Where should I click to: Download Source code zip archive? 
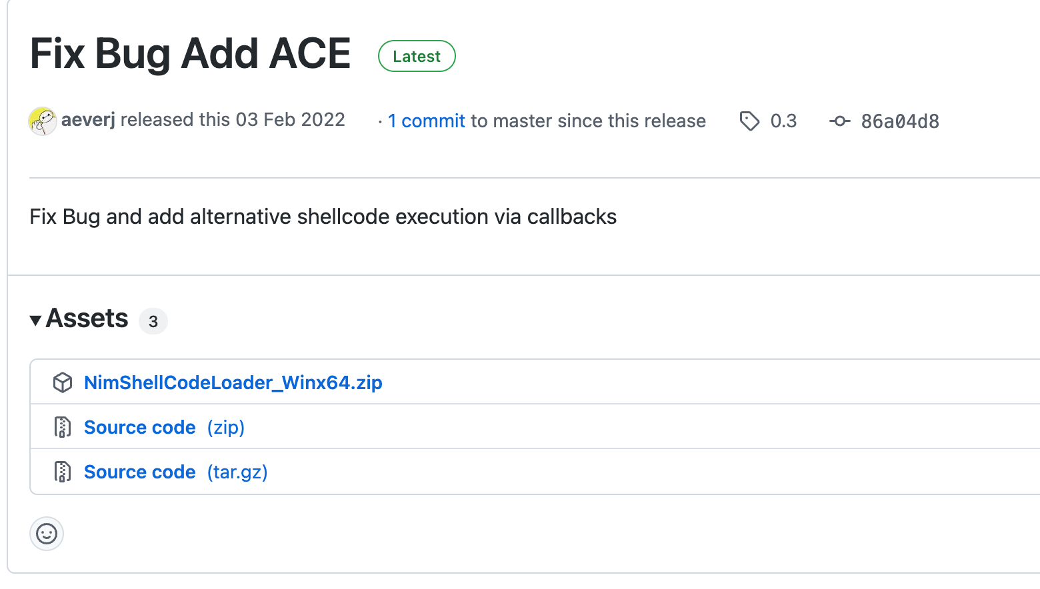click(x=164, y=427)
